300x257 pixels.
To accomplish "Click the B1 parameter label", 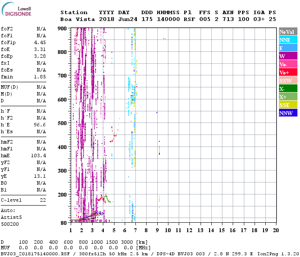I will 3,190.
